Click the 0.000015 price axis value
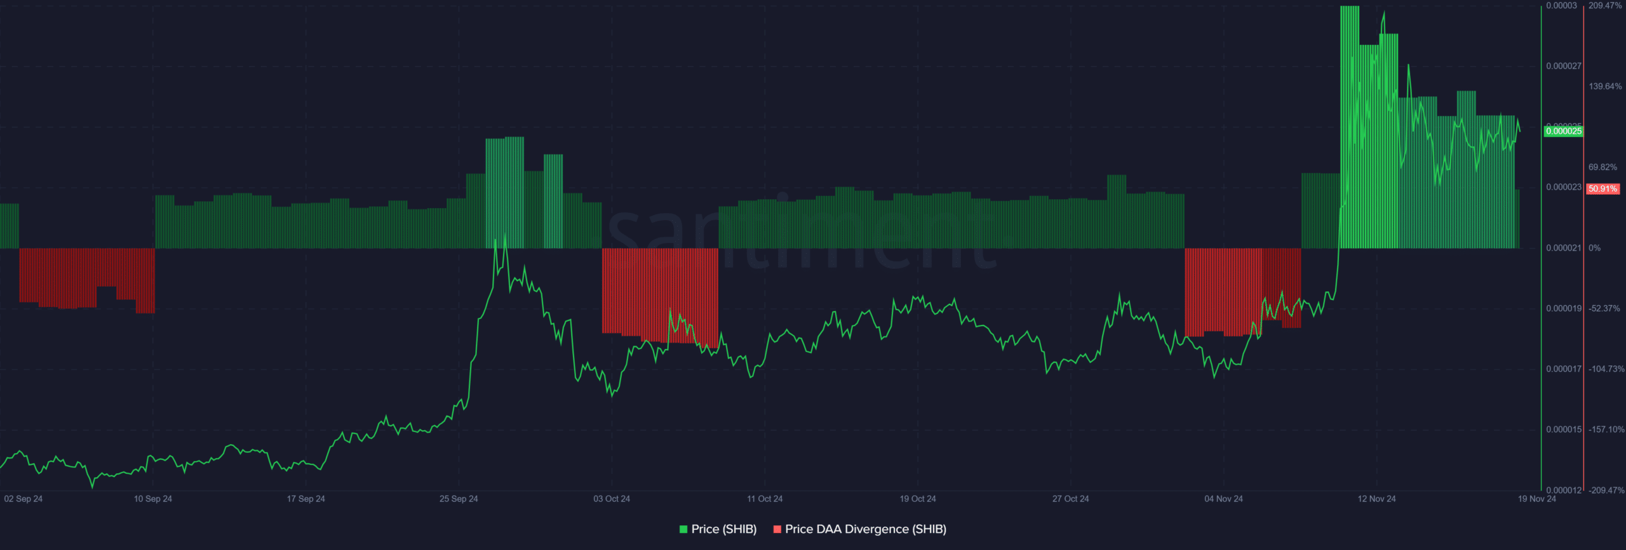1626x550 pixels. [x=1564, y=429]
